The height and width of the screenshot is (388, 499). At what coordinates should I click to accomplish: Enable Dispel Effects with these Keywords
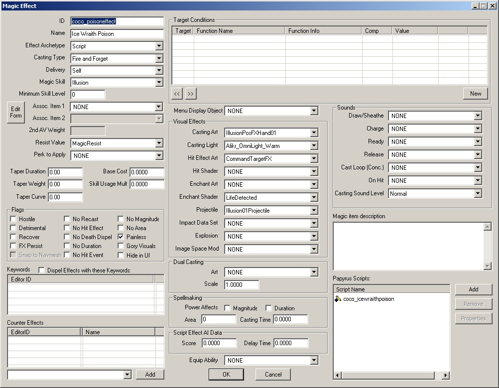41,270
